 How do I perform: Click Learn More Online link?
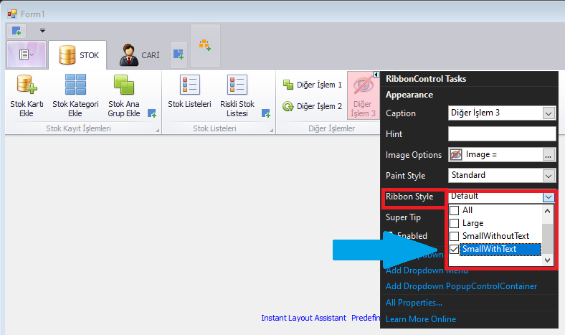[420, 319]
